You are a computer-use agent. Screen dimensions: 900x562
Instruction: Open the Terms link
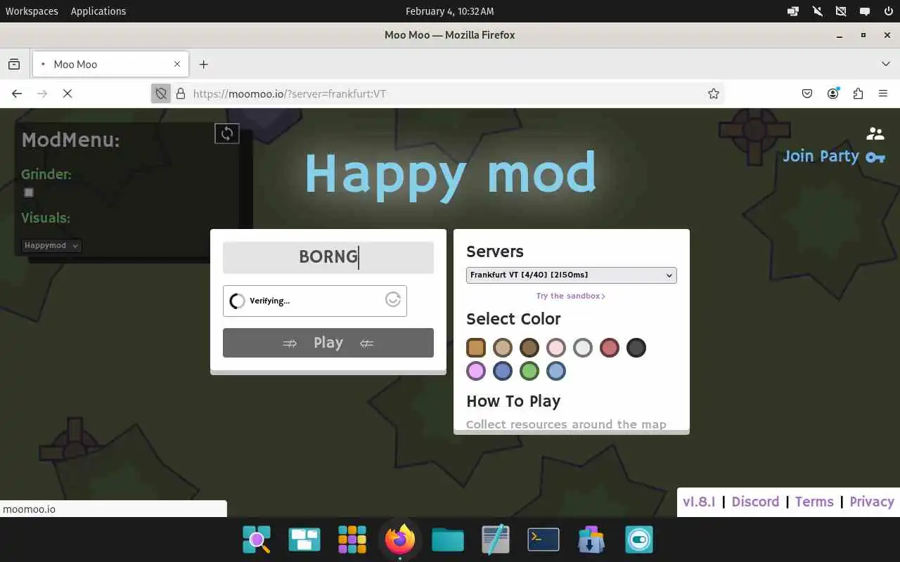click(814, 502)
